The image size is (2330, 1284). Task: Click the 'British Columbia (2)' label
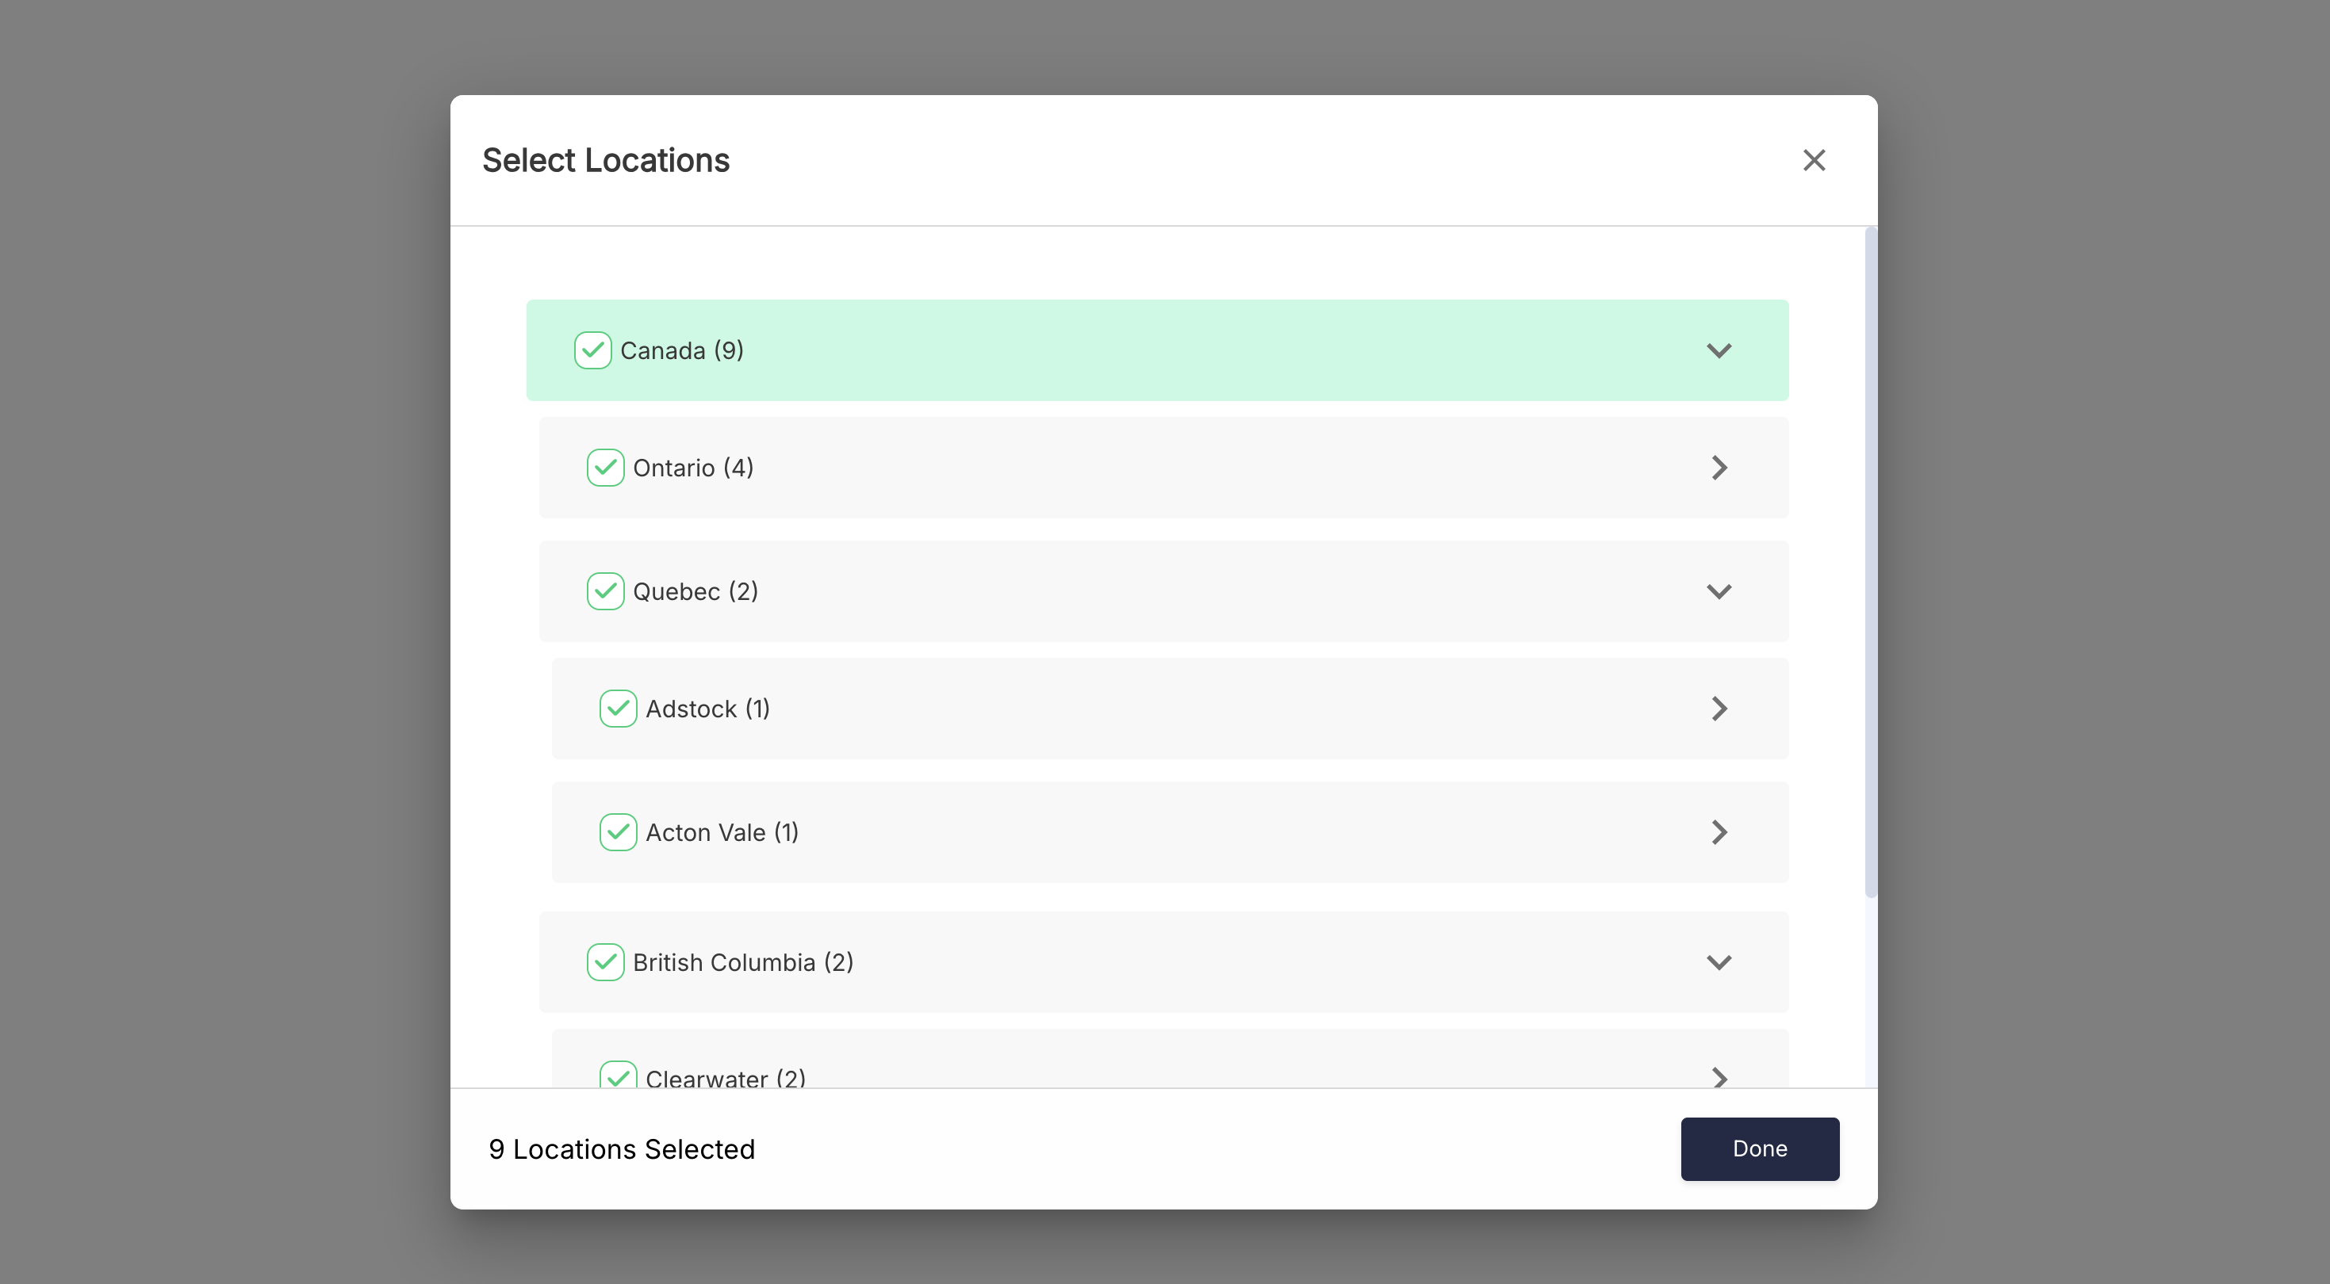click(x=742, y=963)
